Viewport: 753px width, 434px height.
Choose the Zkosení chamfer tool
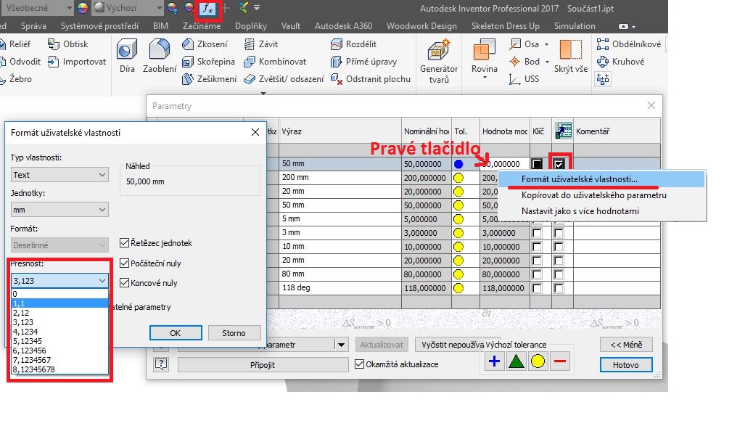[205, 44]
